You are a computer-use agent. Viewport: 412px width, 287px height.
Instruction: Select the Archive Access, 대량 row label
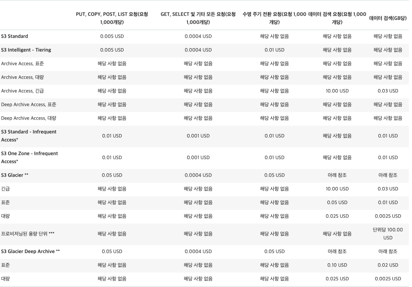point(23,77)
